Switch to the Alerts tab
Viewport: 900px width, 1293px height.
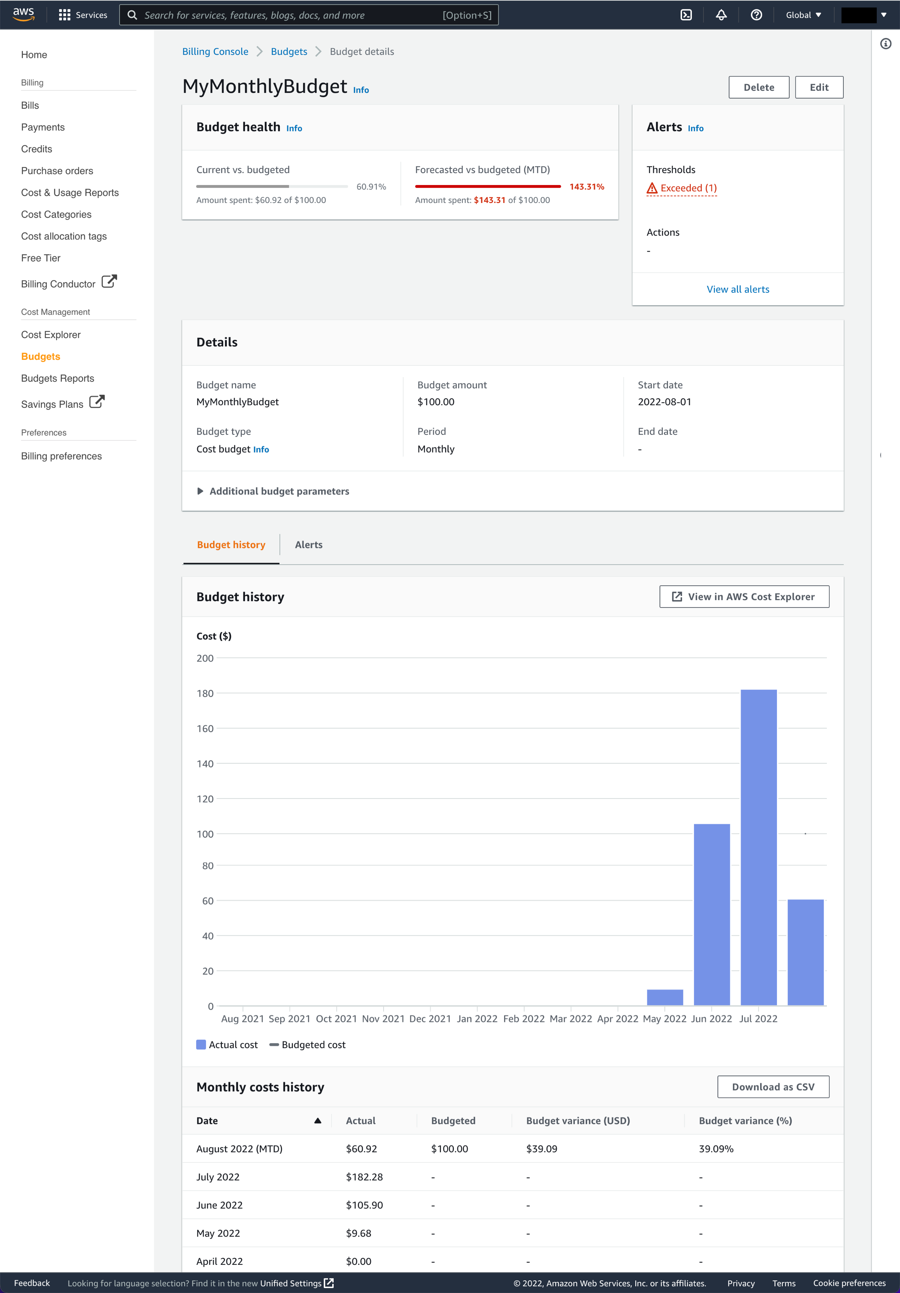pos(308,544)
